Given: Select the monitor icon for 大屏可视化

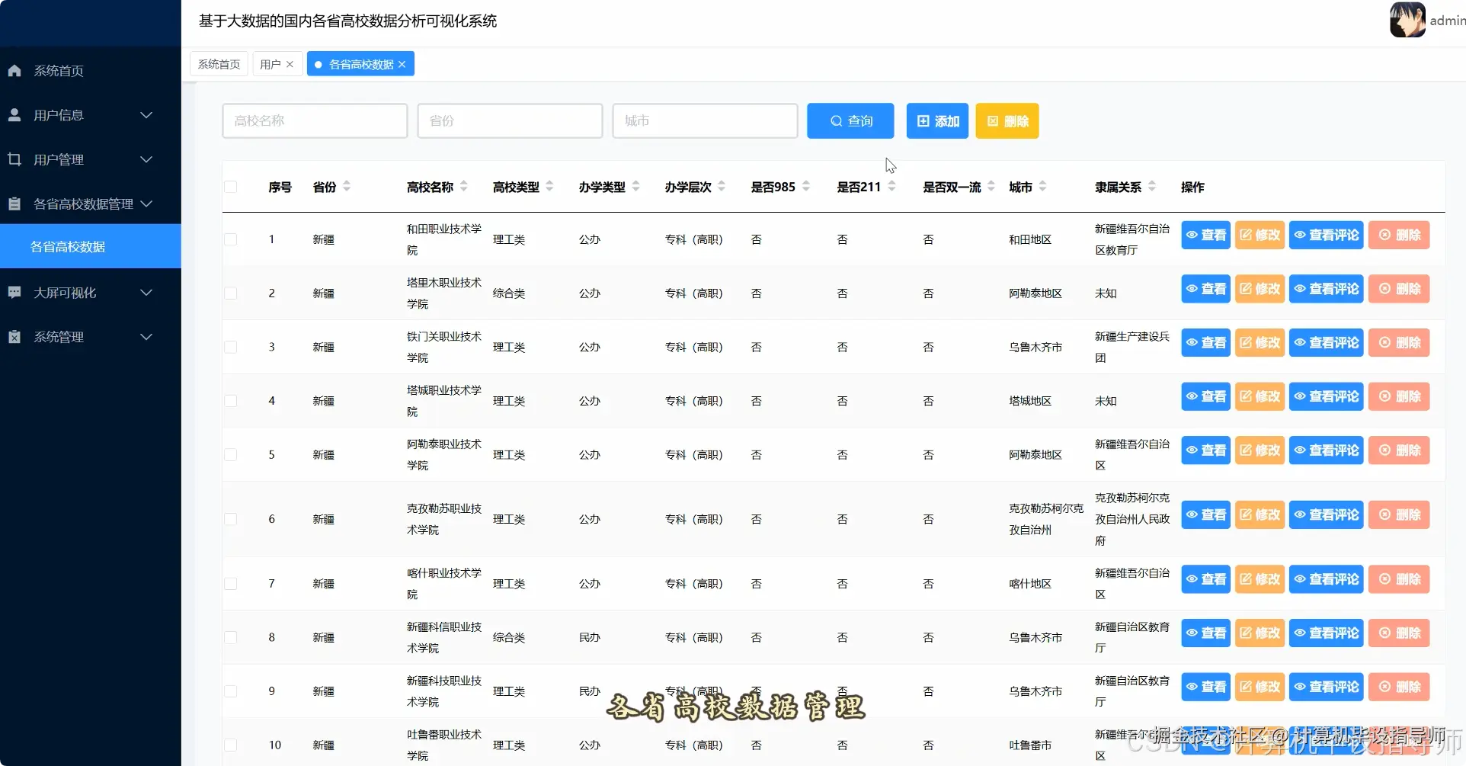Looking at the screenshot, I should pyautogui.click(x=14, y=292).
